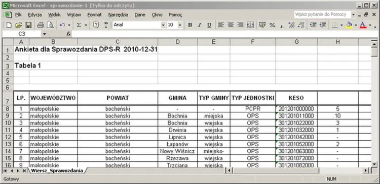Open the Narzędzia menu
Viewport: 380px width, 184px height.
click(x=118, y=15)
